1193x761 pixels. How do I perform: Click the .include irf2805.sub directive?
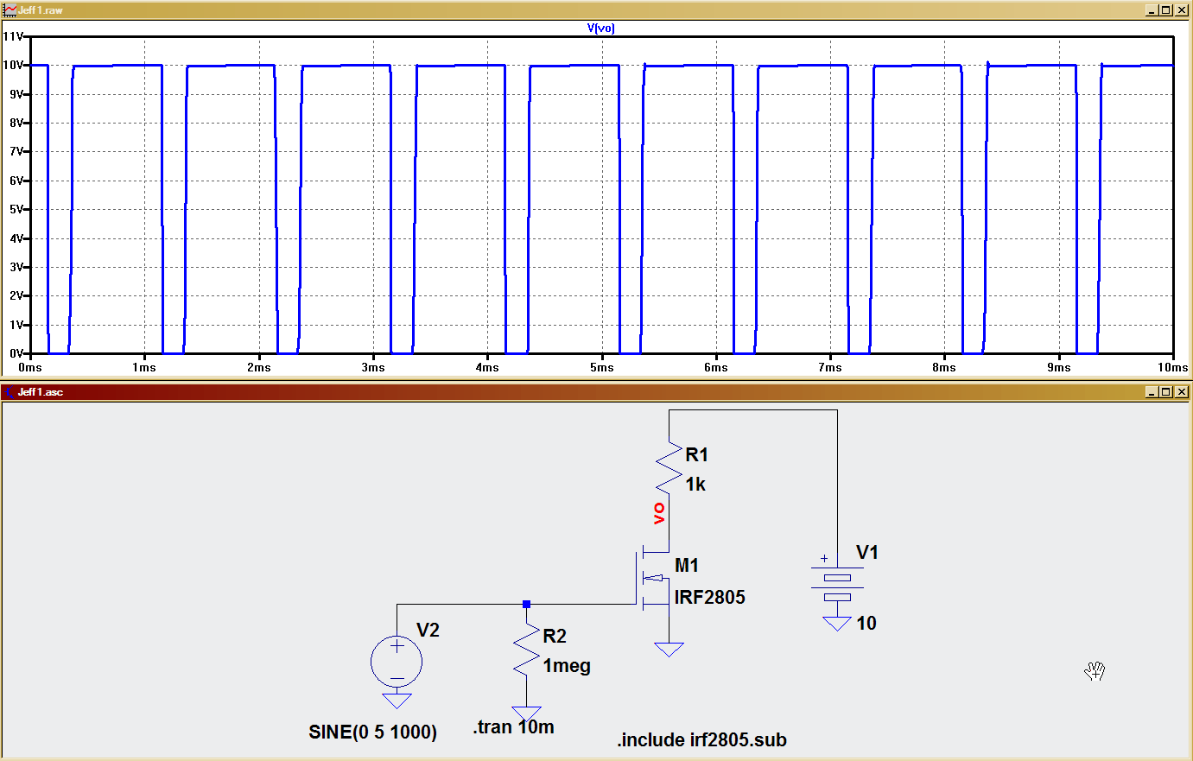701,740
